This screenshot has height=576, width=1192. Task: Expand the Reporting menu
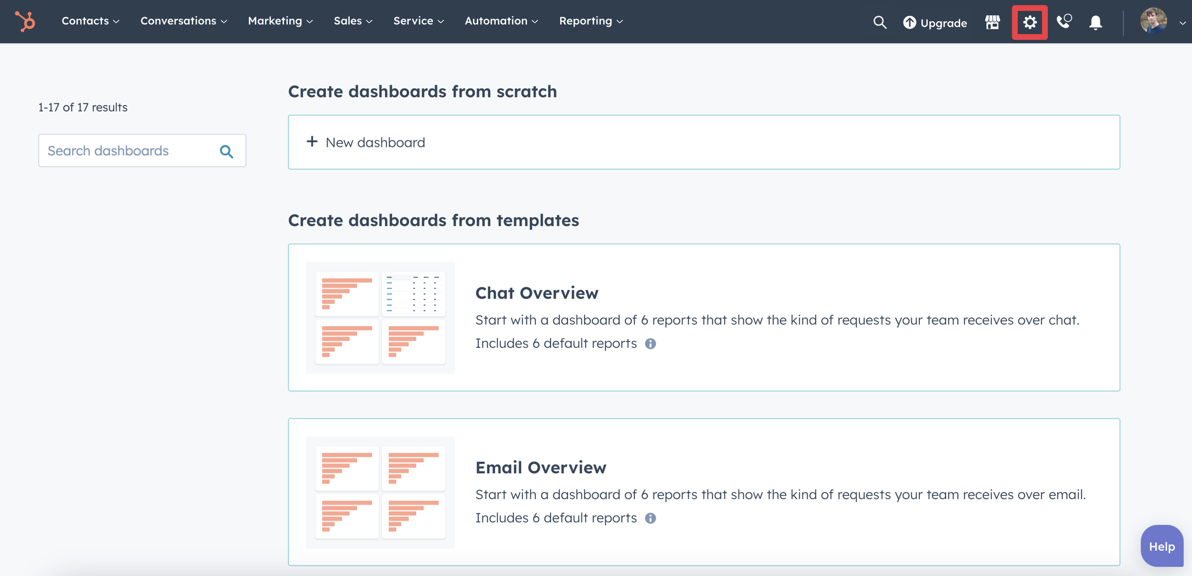coord(591,21)
